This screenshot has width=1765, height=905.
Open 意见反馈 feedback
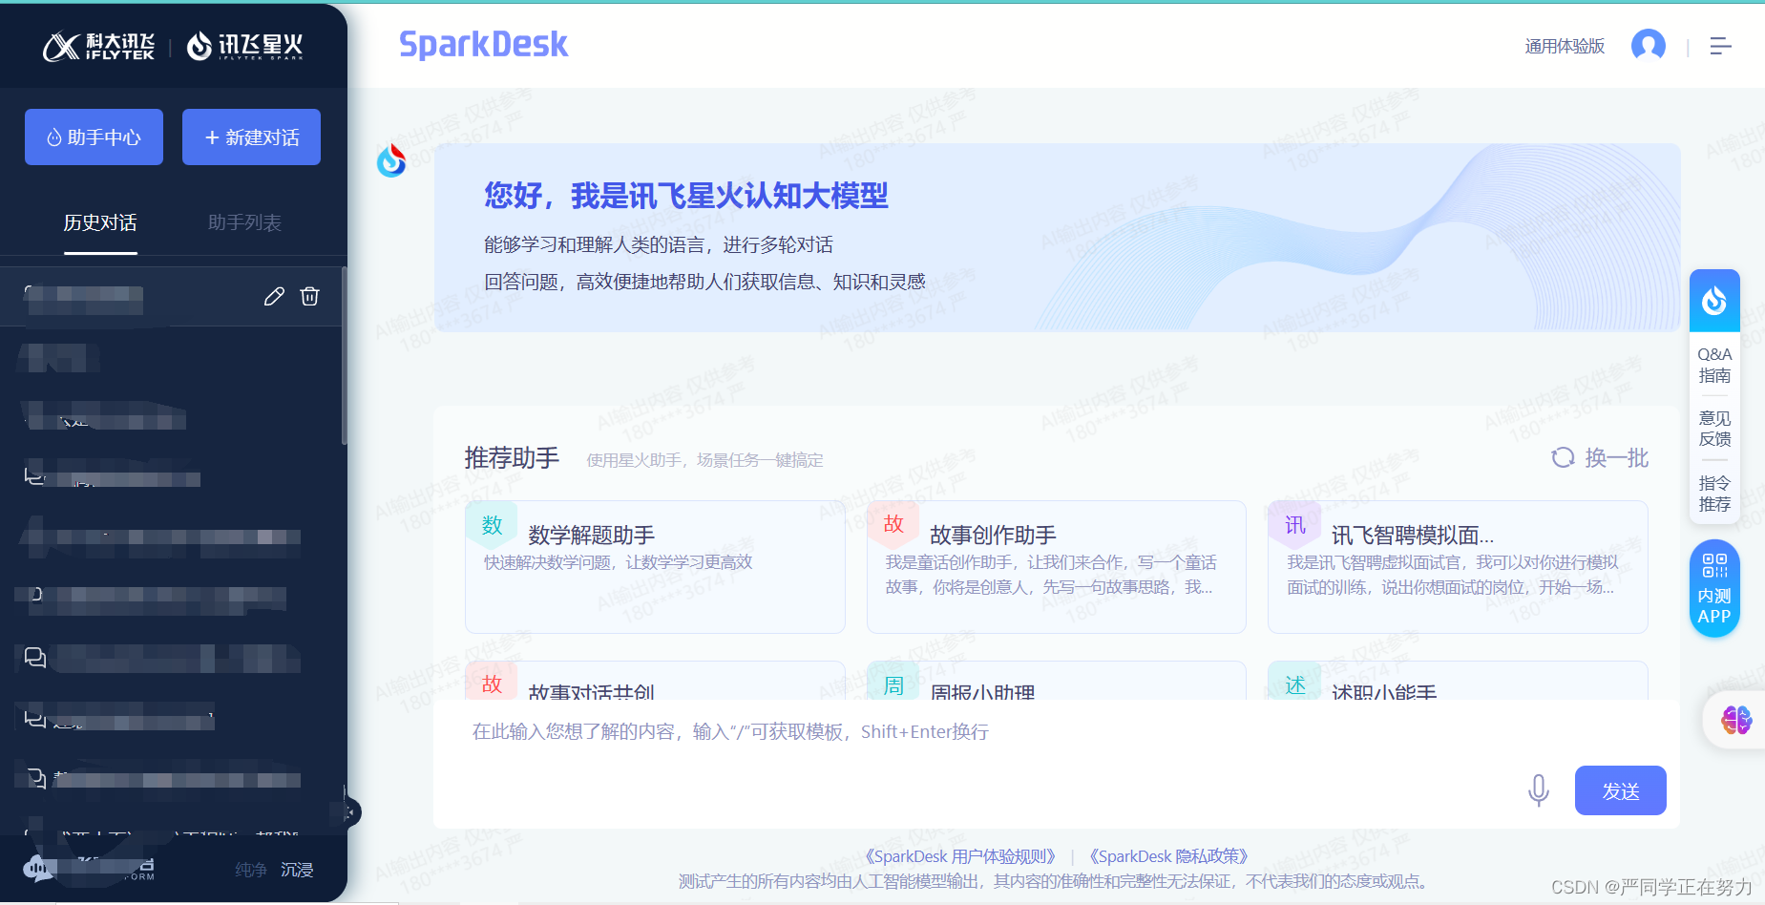click(1714, 429)
